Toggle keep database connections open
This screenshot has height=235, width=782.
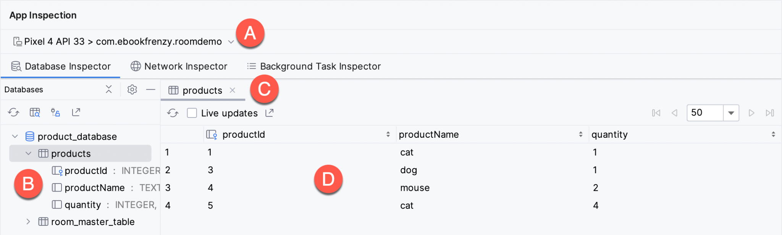55,112
